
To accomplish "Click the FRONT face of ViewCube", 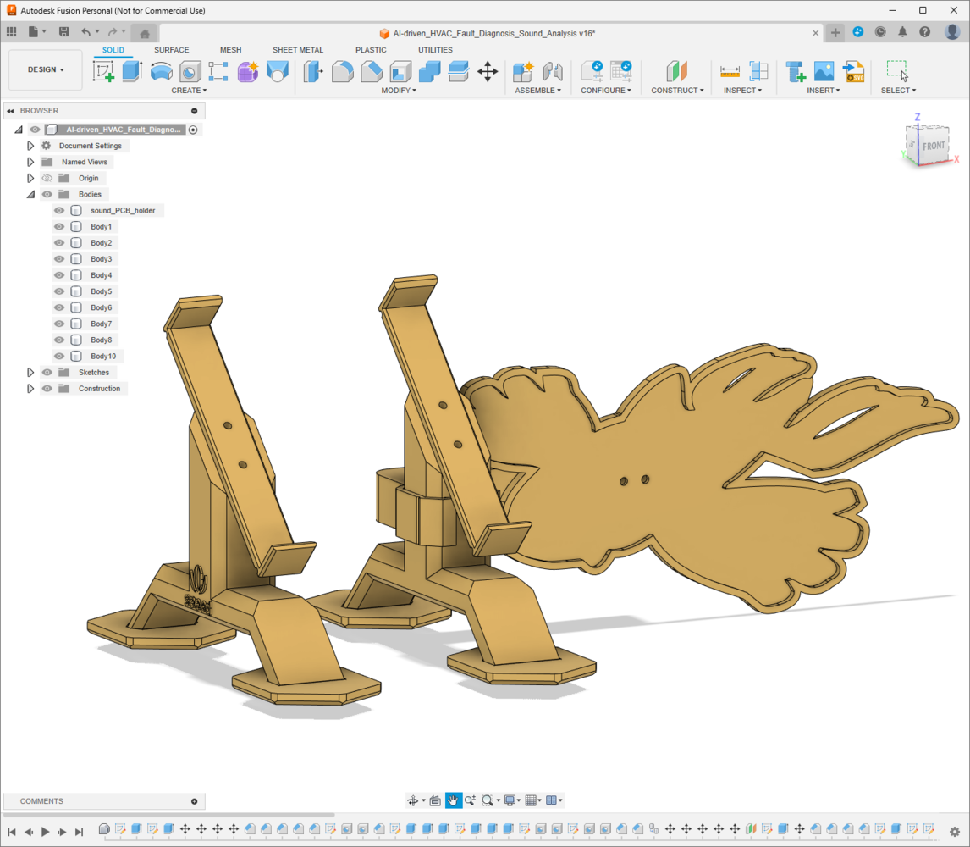I will click(x=934, y=147).
